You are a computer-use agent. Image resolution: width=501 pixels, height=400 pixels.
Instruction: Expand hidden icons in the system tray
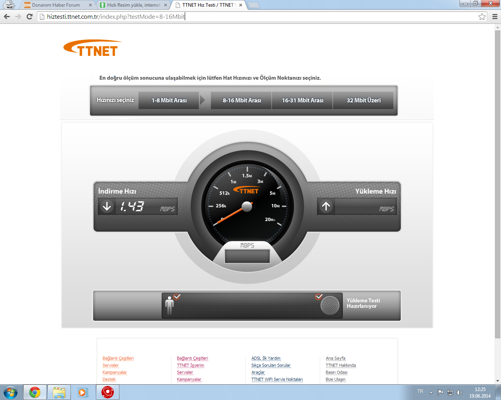[431, 392]
